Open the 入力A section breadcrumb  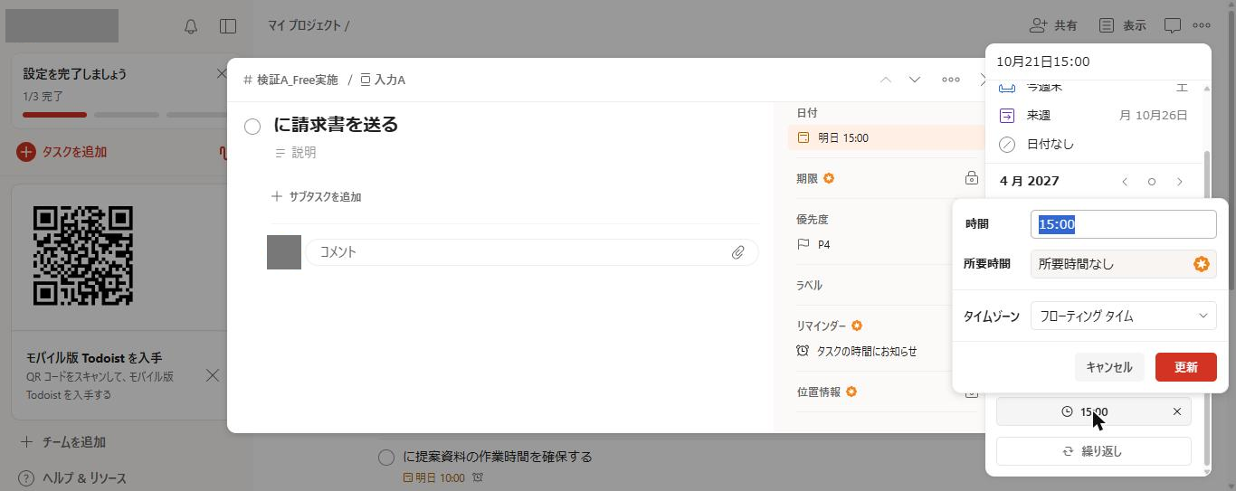383,80
